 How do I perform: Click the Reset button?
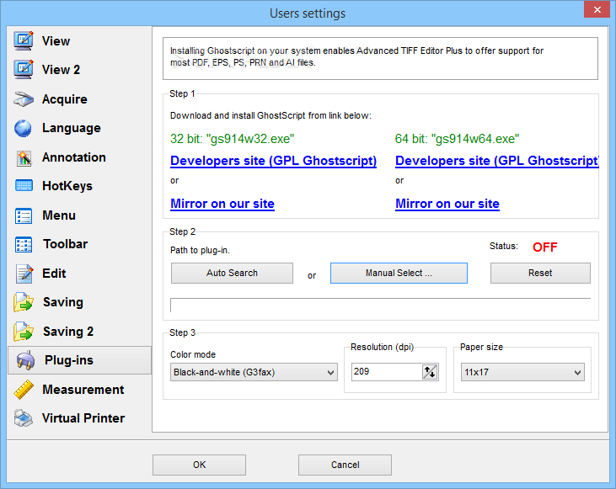[540, 273]
